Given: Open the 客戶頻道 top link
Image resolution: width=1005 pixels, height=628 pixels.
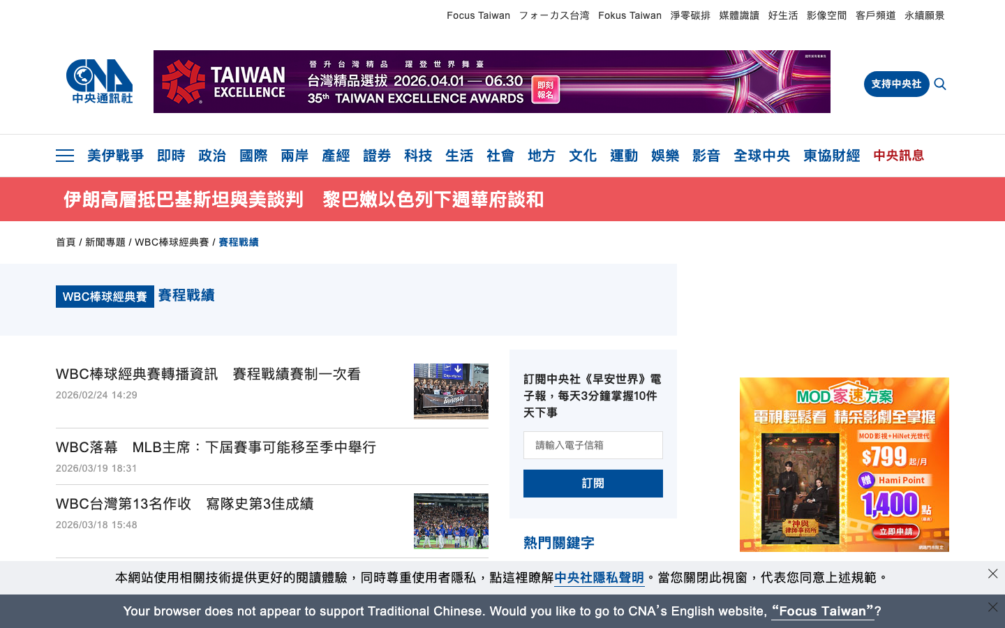Looking at the screenshot, I should coord(876,15).
